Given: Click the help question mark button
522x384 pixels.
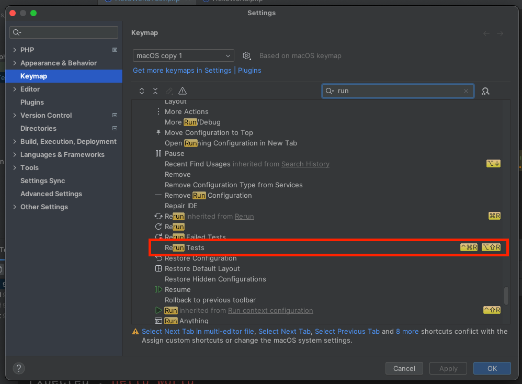Looking at the screenshot, I should [19, 368].
